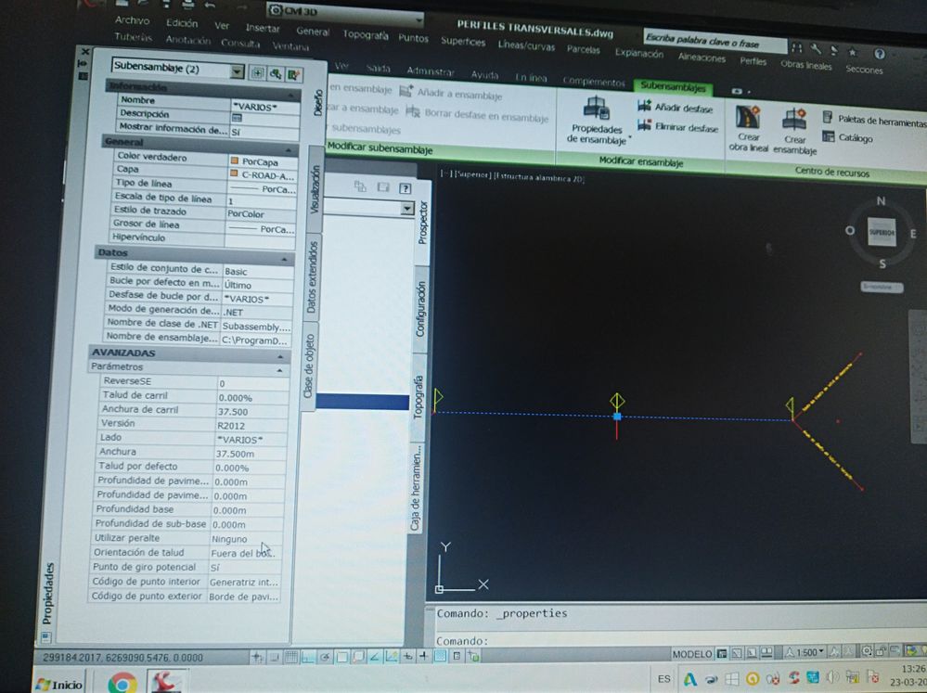This screenshot has height=693, width=927.
Task: Click the Añadir a ensamblaje ribbon icon
Action: (x=406, y=91)
